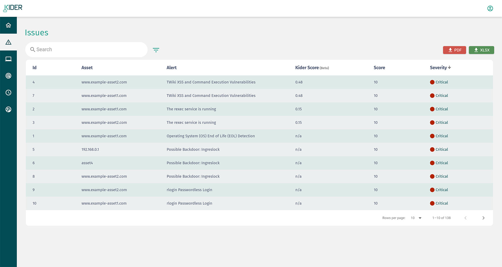Open the clock history icon in sidebar
Screen dimensions: 502x267
(8, 93)
